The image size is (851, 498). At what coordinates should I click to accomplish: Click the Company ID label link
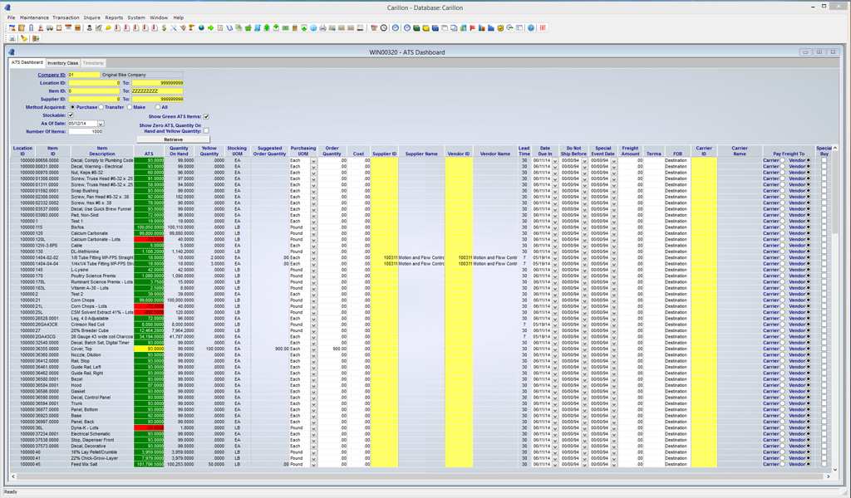click(x=52, y=76)
